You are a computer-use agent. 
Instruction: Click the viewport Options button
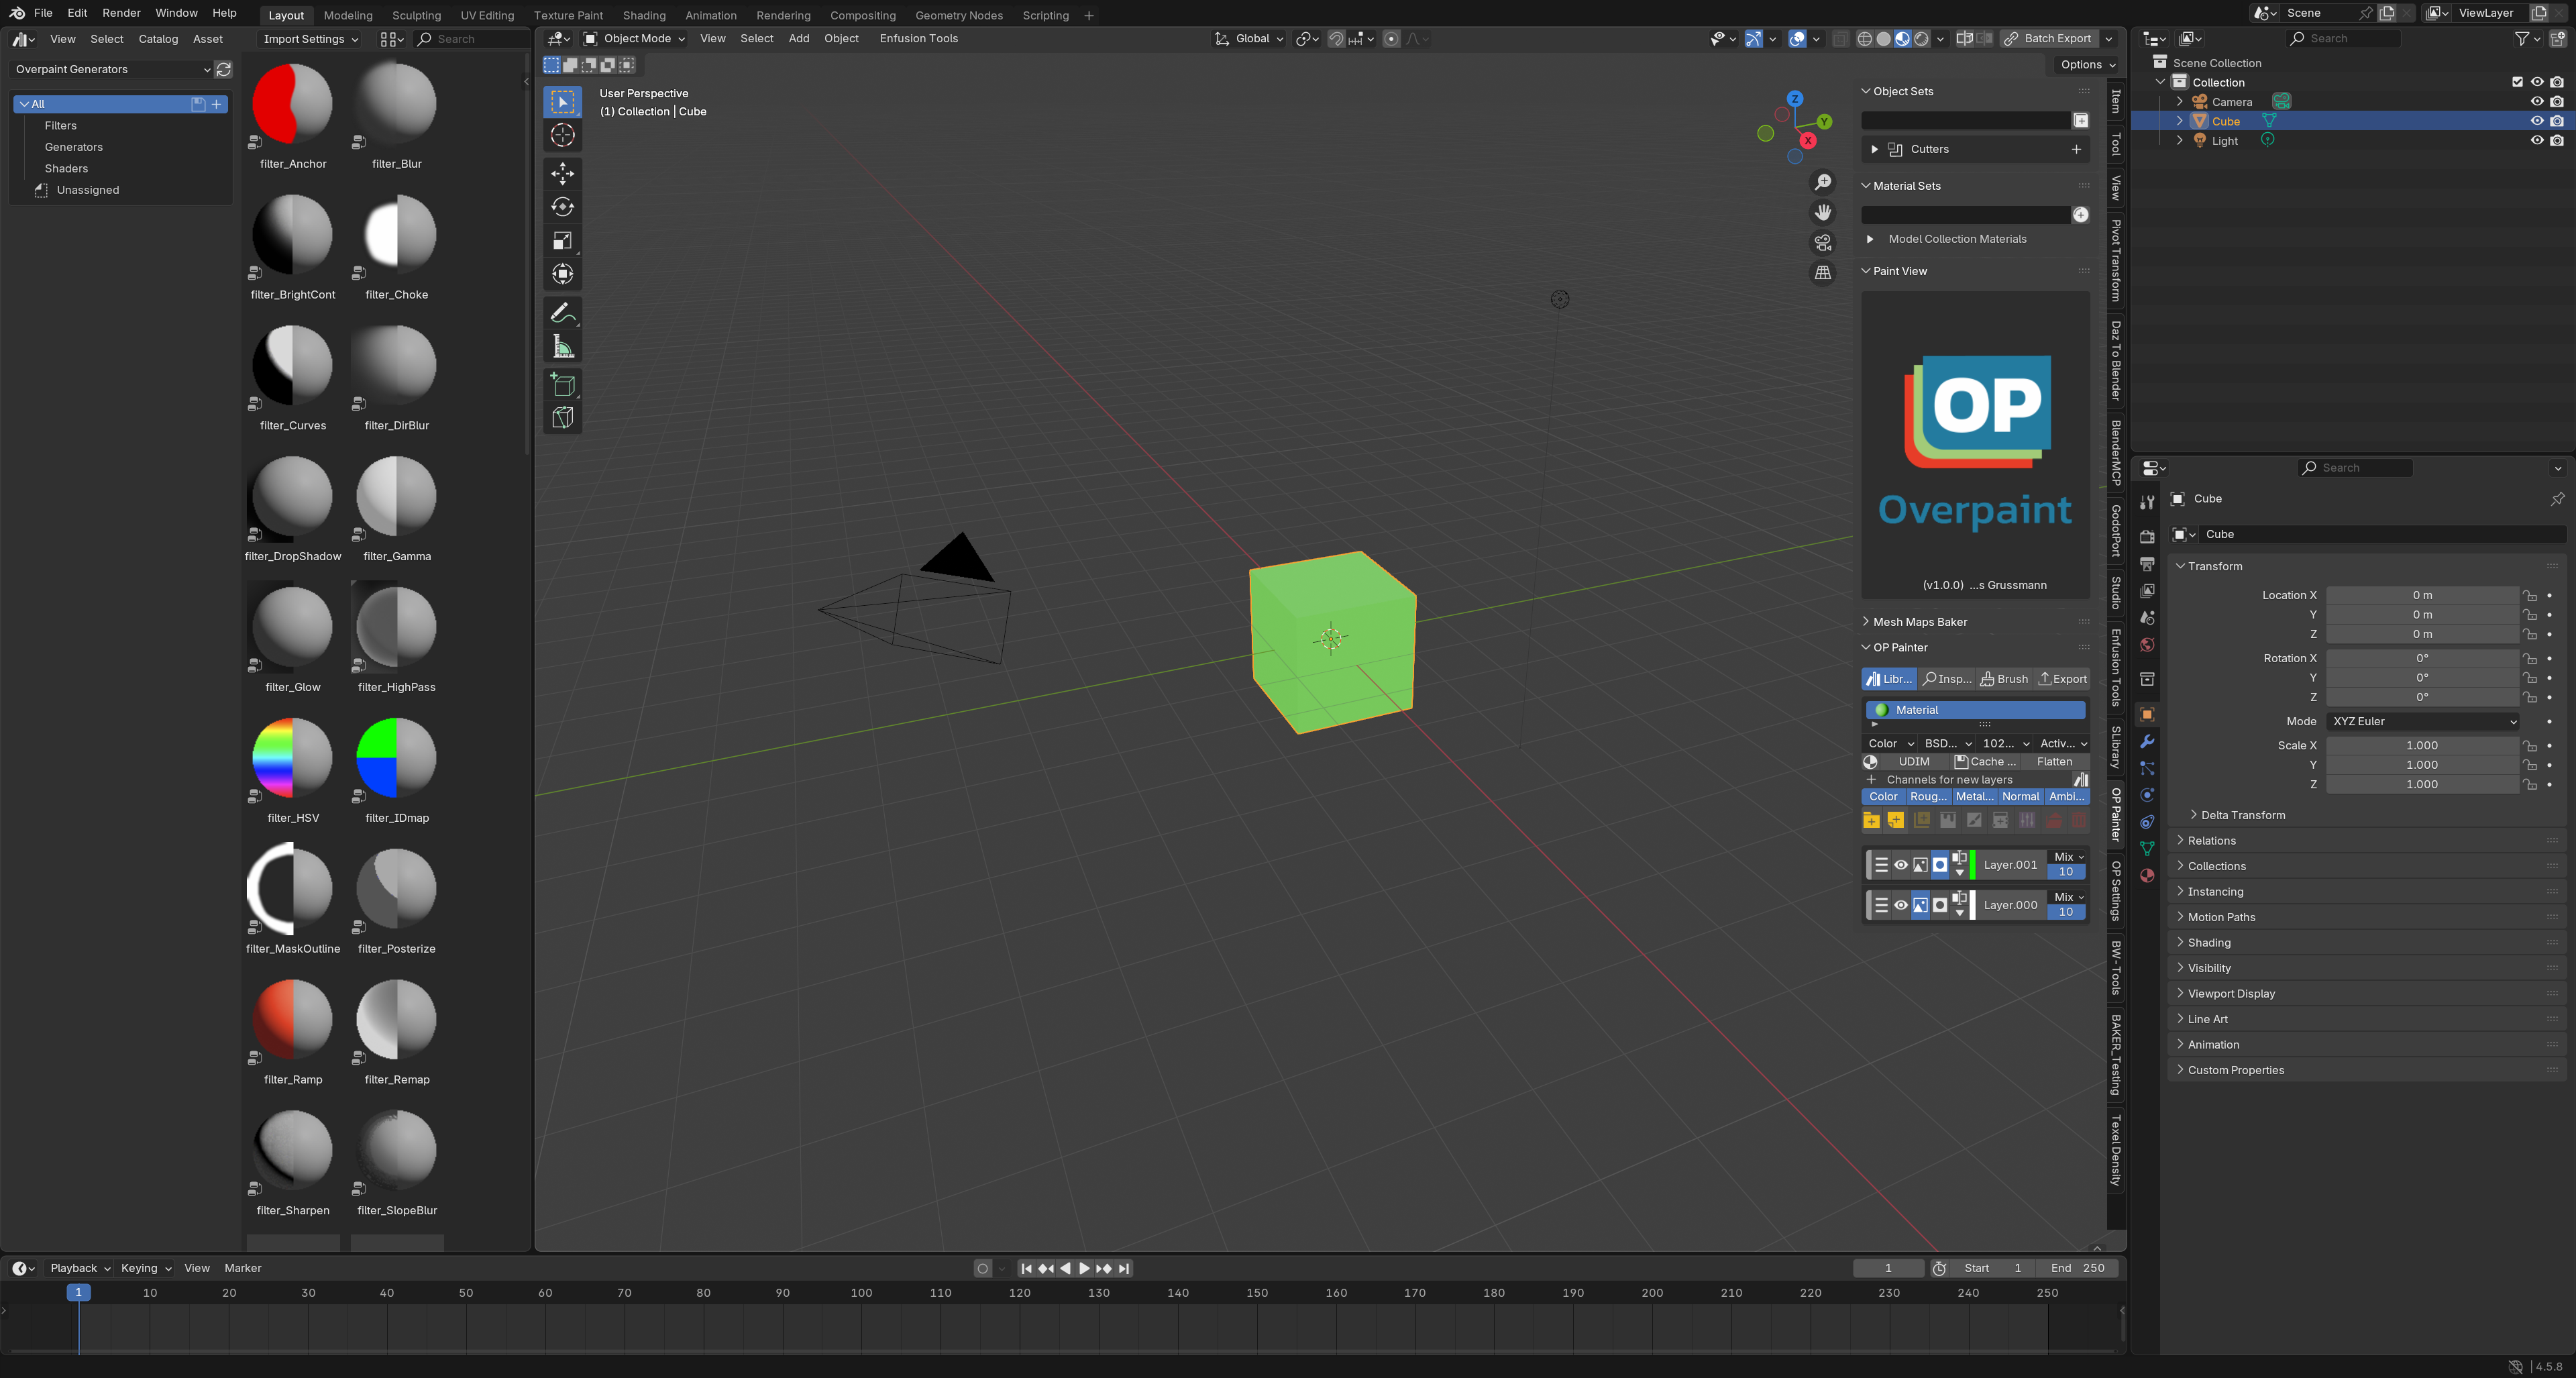point(2087,64)
